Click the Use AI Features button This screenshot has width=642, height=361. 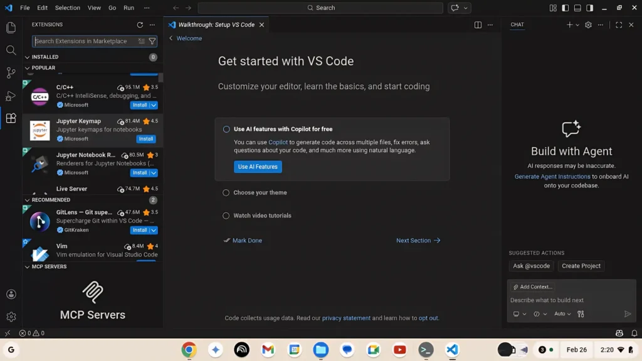pyautogui.click(x=258, y=167)
